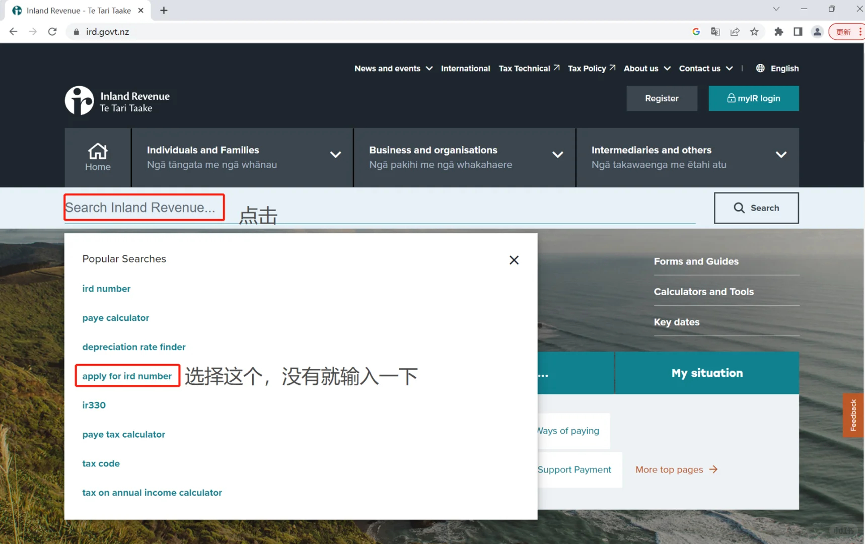
Task: Switch to My situation tab
Action: [706, 373]
